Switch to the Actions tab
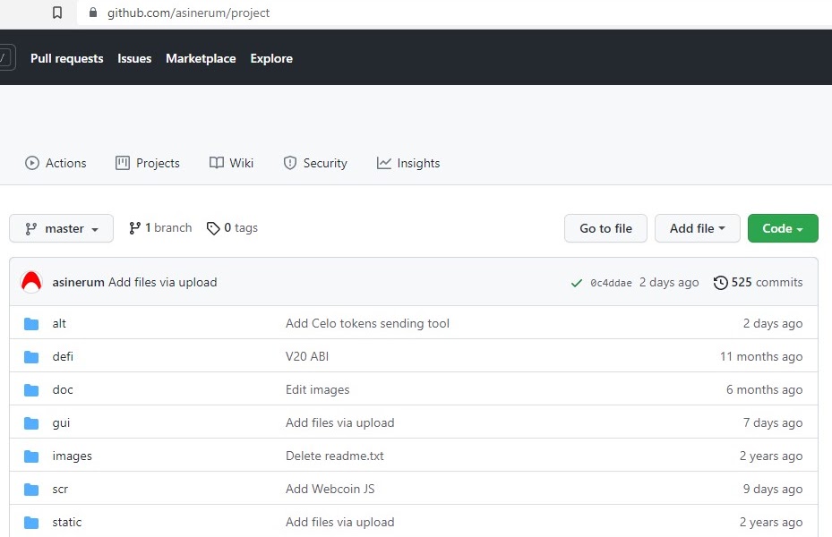 (56, 163)
